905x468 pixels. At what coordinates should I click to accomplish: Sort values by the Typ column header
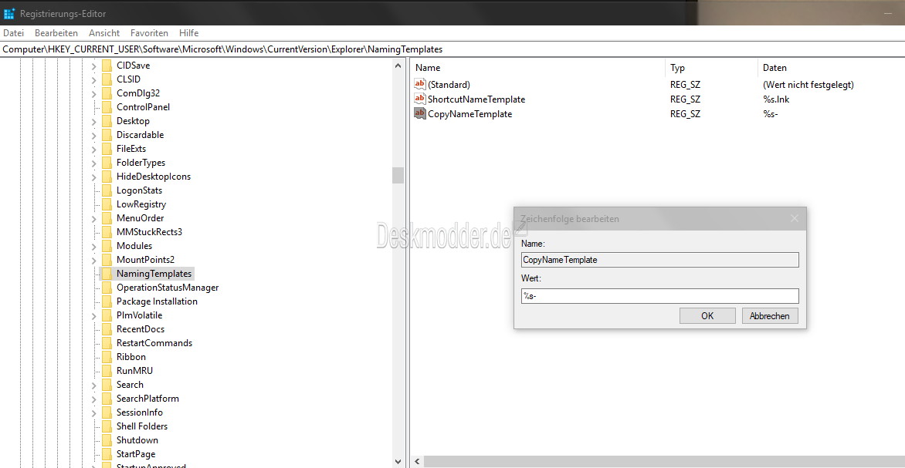coord(710,68)
